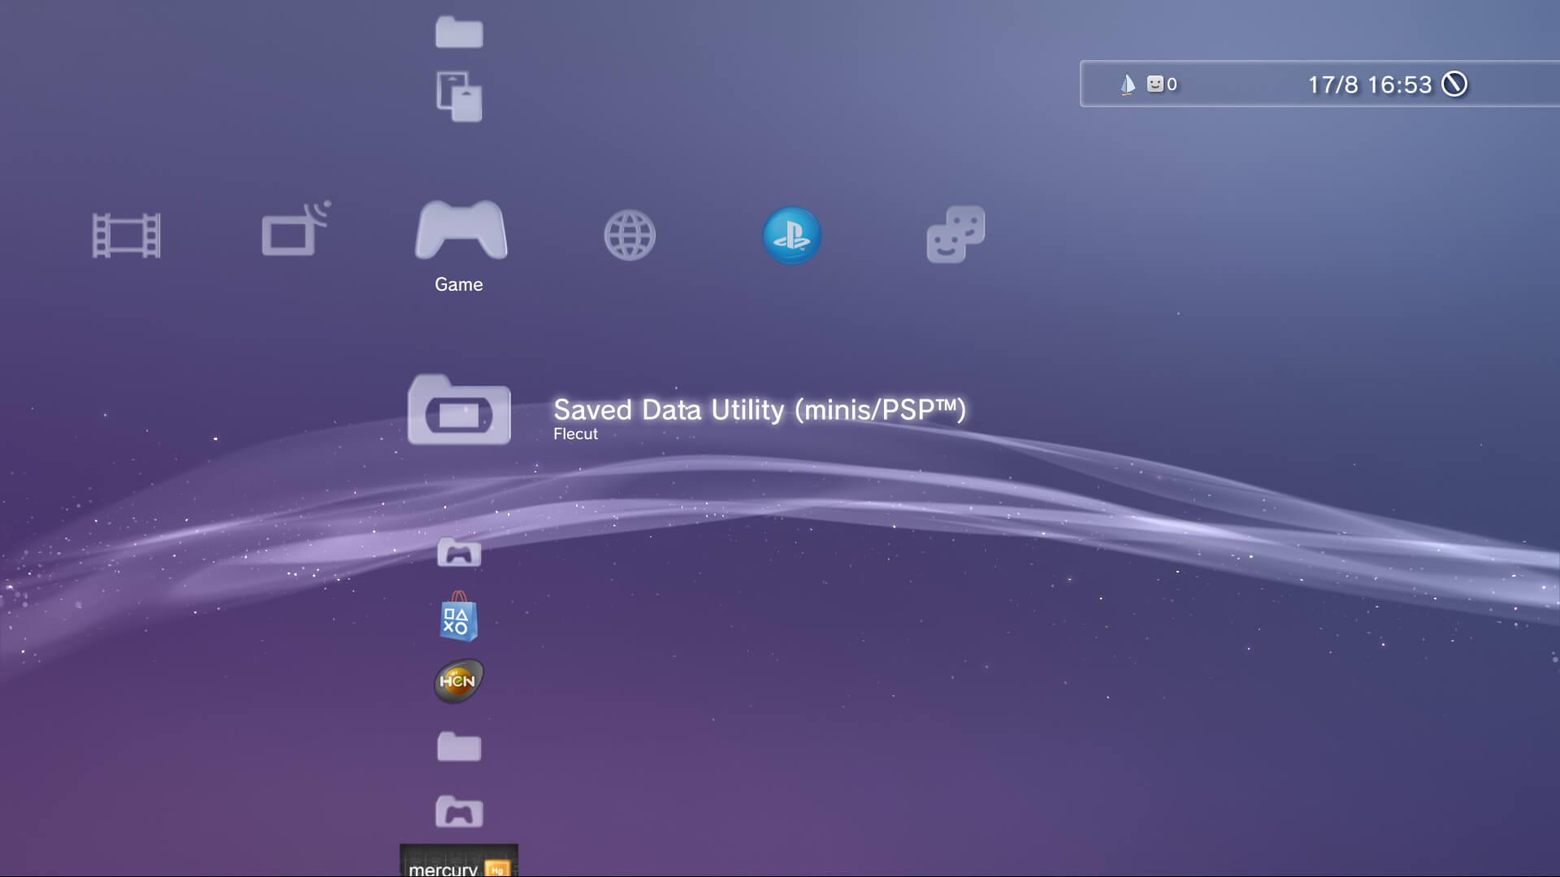Open the game folder below Saved Data Utility
Image resolution: width=1560 pixels, height=877 pixels.
[x=459, y=552]
